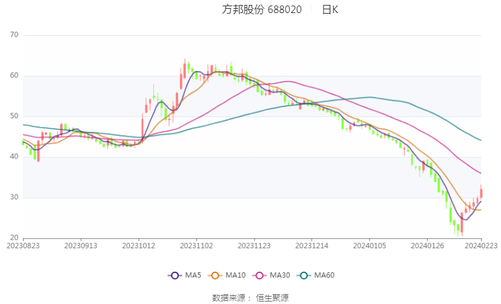Viewport: 501px width, 304px height.
Task: Click x-axis date label 20231012
Action: click(138, 246)
